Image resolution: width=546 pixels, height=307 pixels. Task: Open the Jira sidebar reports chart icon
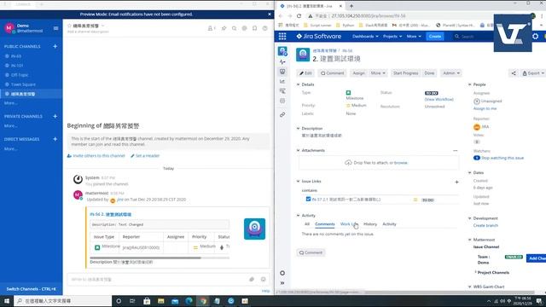pos(282,82)
